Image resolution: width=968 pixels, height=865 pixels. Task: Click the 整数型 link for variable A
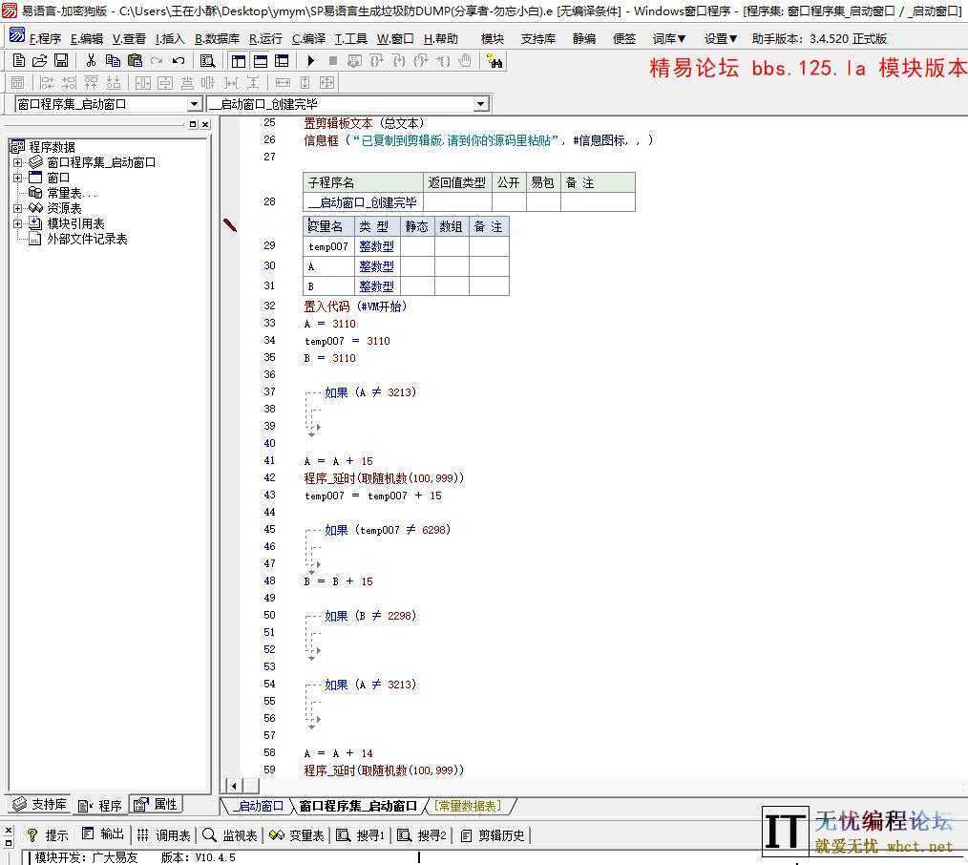(x=376, y=265)
